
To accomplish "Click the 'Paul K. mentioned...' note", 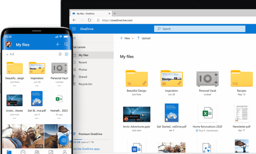I will pos(208,130).
